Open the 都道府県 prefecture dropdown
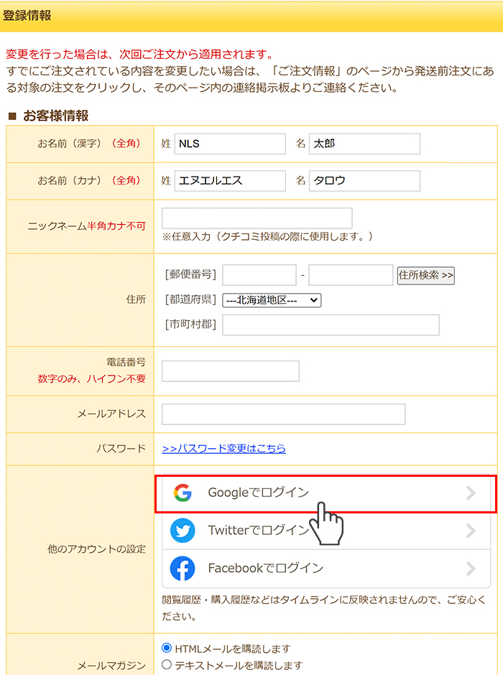The height and width of the screenshot is (675, 503). (272, 300)
